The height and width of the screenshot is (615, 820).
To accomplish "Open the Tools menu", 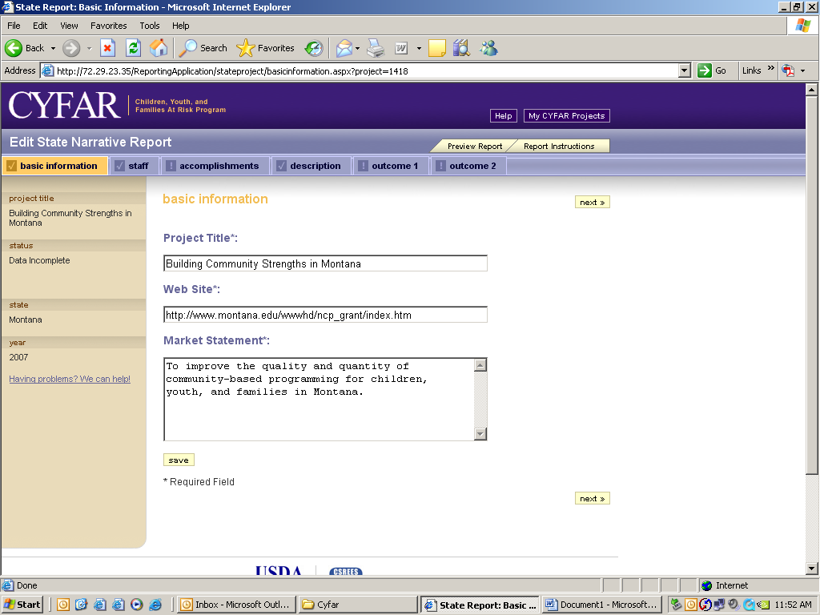I will pos(150,26).
